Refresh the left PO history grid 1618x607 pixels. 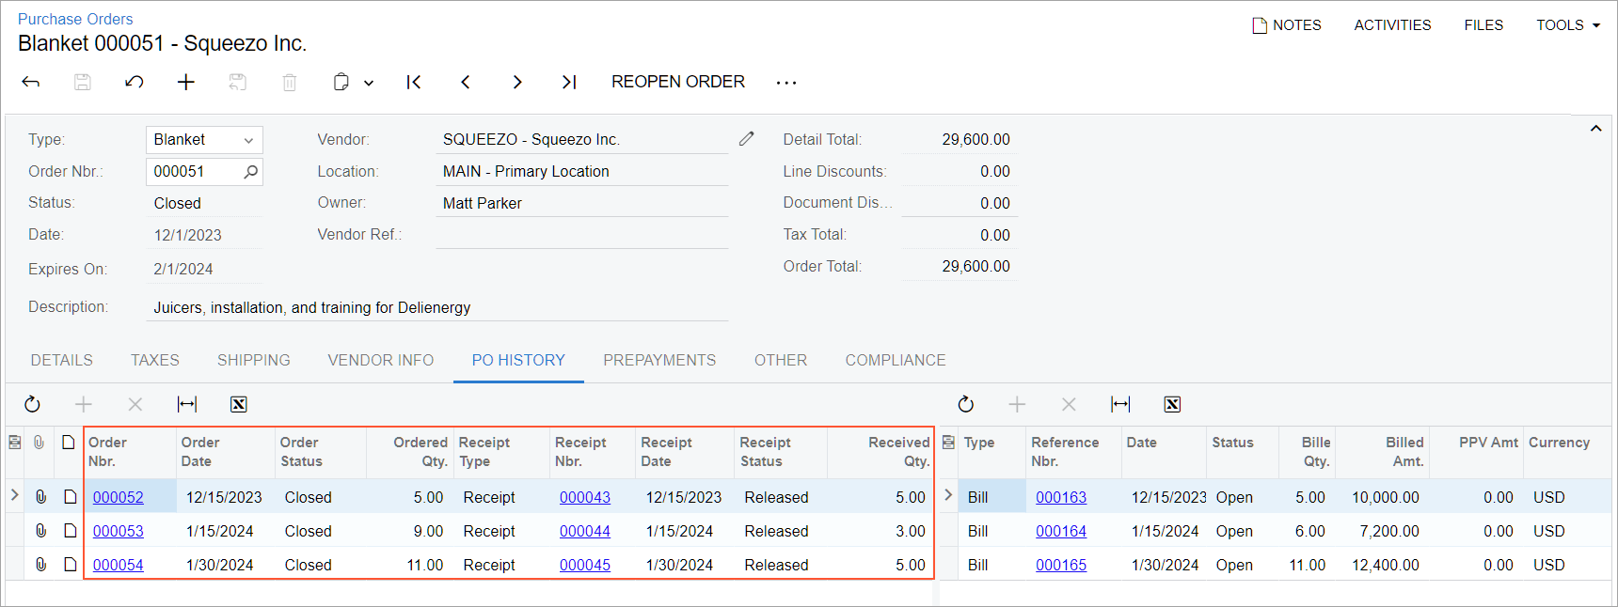point(32,404)
